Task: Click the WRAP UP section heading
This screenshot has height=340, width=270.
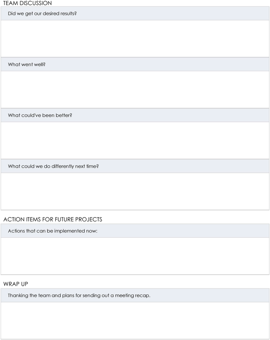Action: (x=16, y=284)
